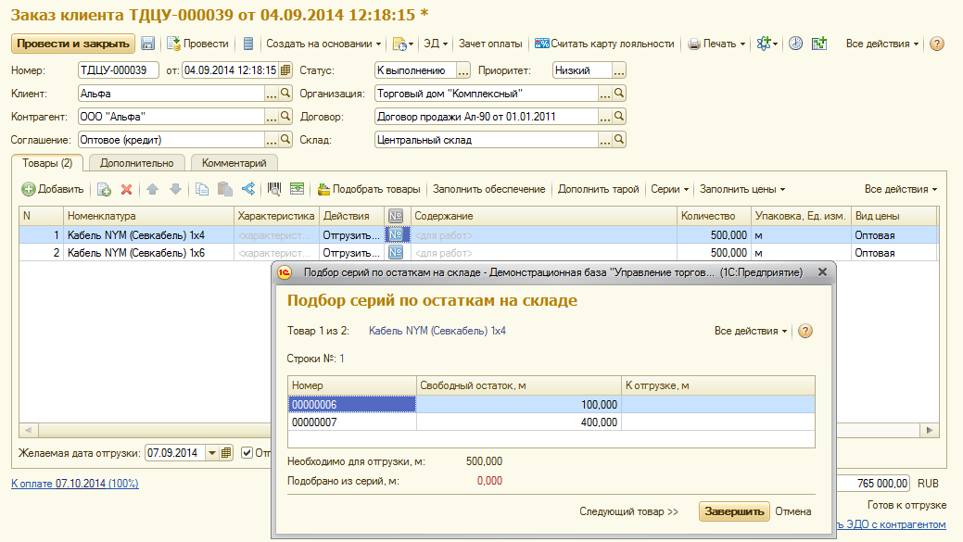Open Все действия menu in goods table toolbar
The image size is (963, 542).
point(900,189)
